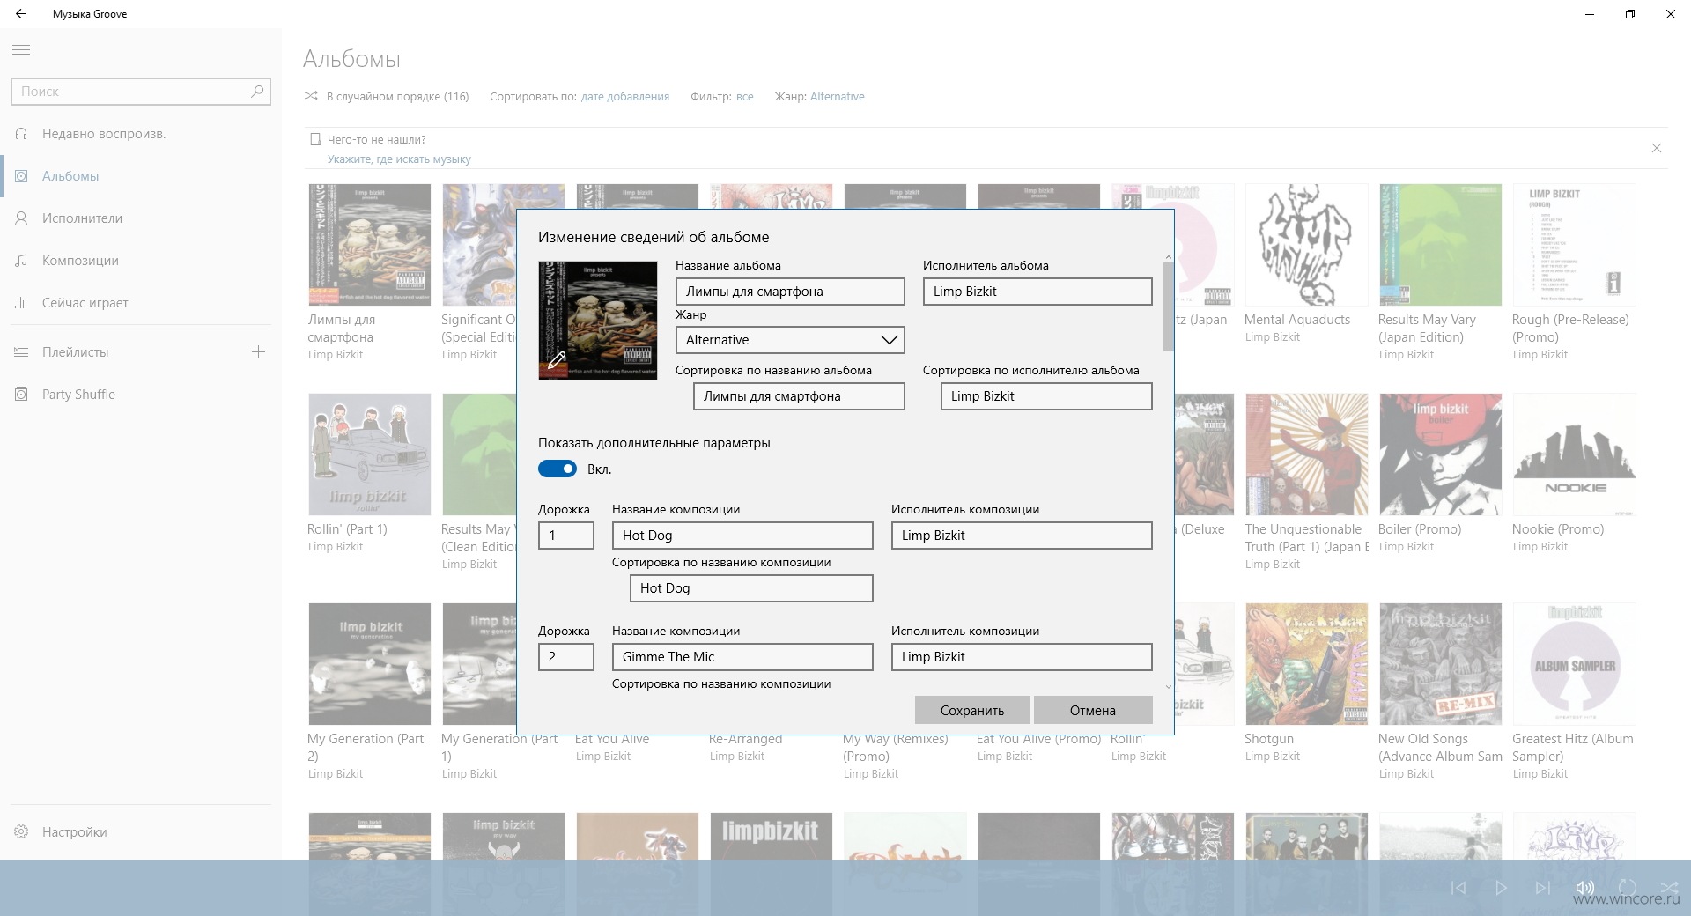Viewport: 1691px width, 916px height.
Task: Toggle repeat in the player bar
Action: pos(1628,888)
